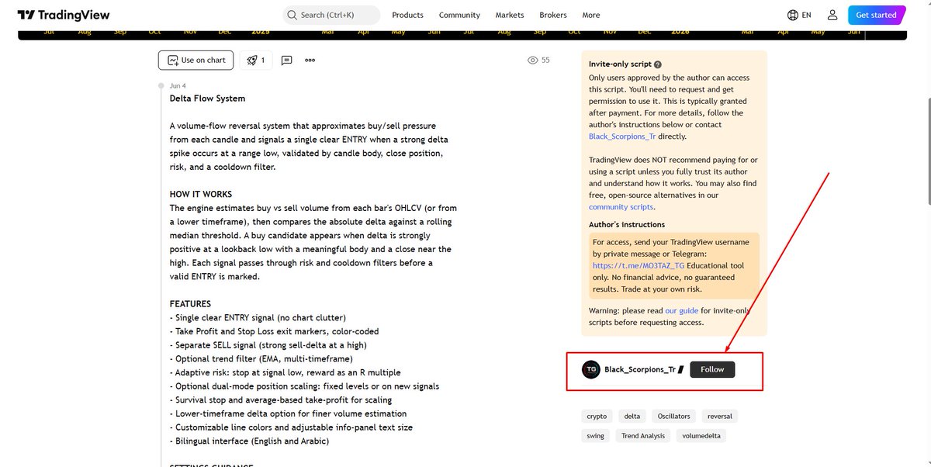Open the More menu
Image resolution: width=931 pixels, height=467 pixels.
(591, 15)
